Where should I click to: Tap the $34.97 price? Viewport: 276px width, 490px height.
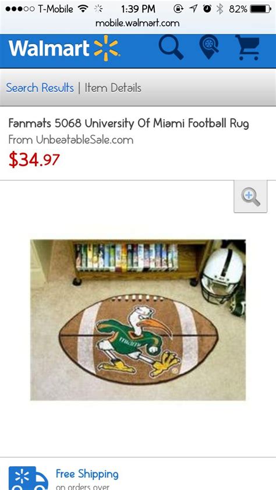(x=34, y=160)
